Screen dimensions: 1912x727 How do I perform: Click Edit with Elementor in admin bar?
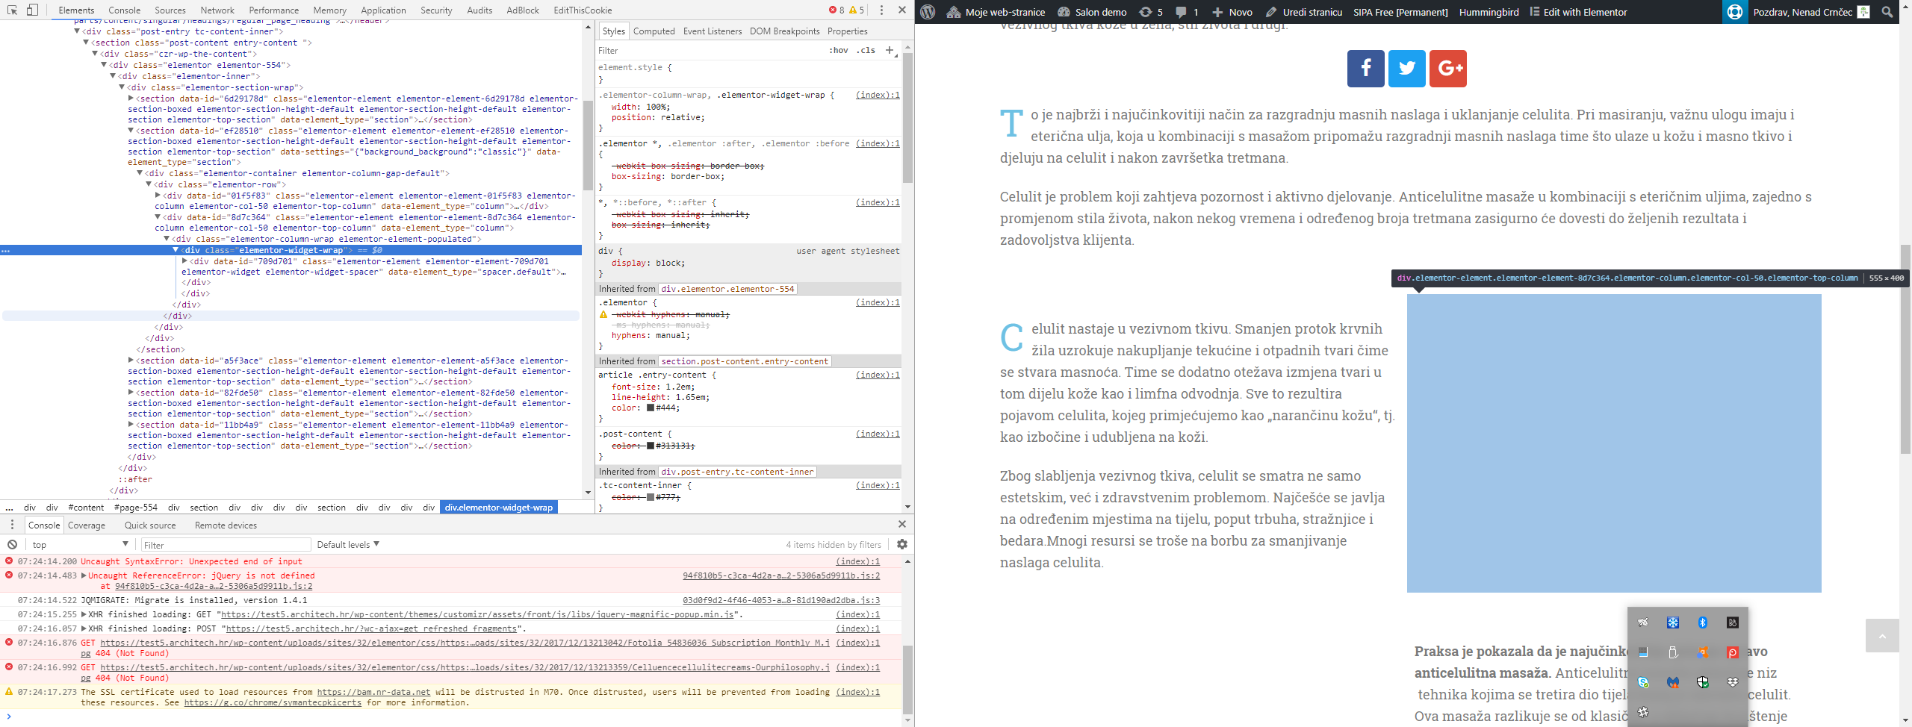[x=1577, y=12]
